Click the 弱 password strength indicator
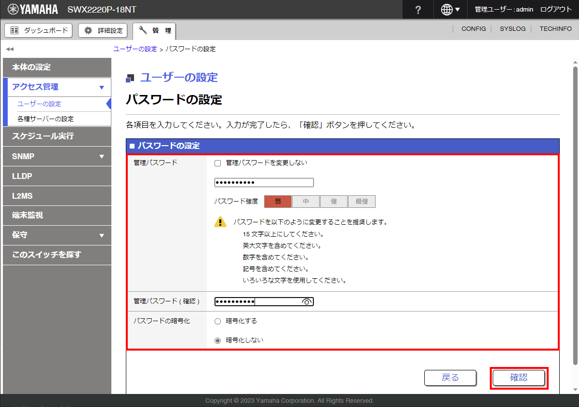The image size is (579, 407). [x=278, y=202]
